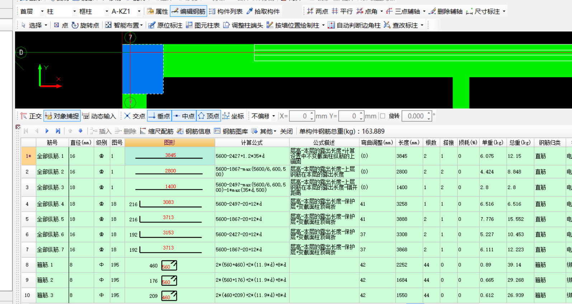Move rebar row down arrow
The height and width of the screenshot is (304, 572).
pos(80,131)
